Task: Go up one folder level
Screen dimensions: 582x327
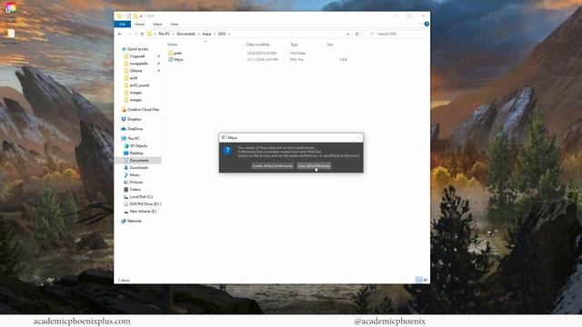Action: click(x=142, y=34)
